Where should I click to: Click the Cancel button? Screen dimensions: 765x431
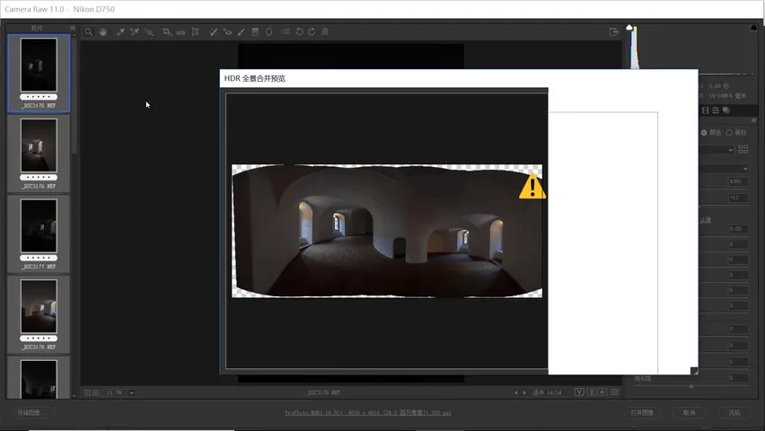689,412
